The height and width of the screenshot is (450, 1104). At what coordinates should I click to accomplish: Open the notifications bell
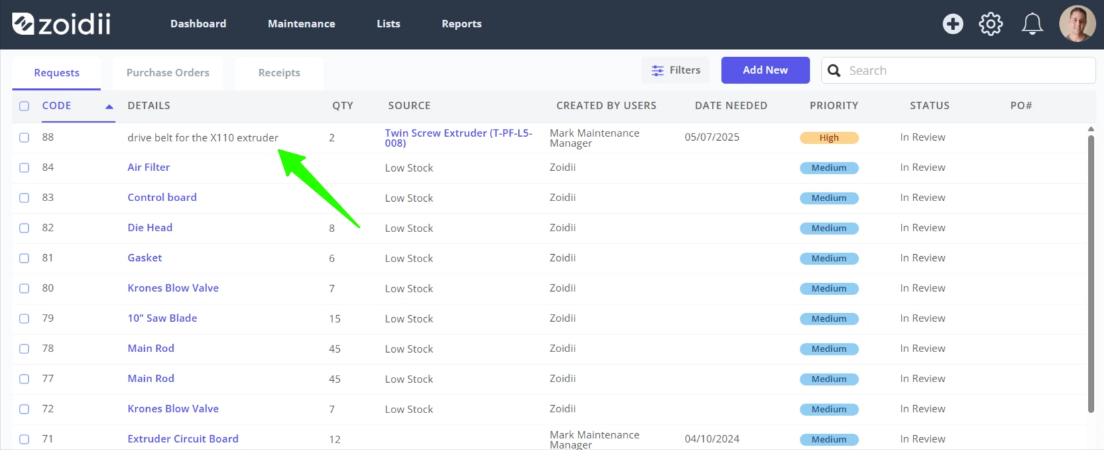click(x=1032, y=24)
